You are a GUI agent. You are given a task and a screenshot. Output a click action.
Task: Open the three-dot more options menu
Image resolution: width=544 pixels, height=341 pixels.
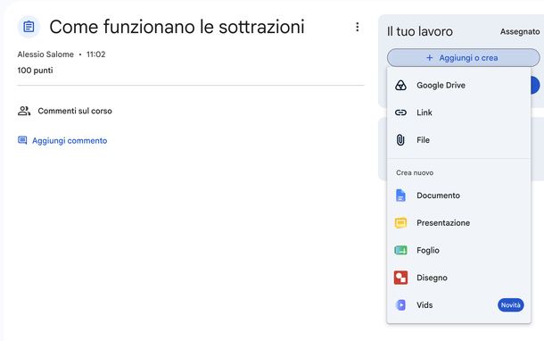click(x=357, y=27)
